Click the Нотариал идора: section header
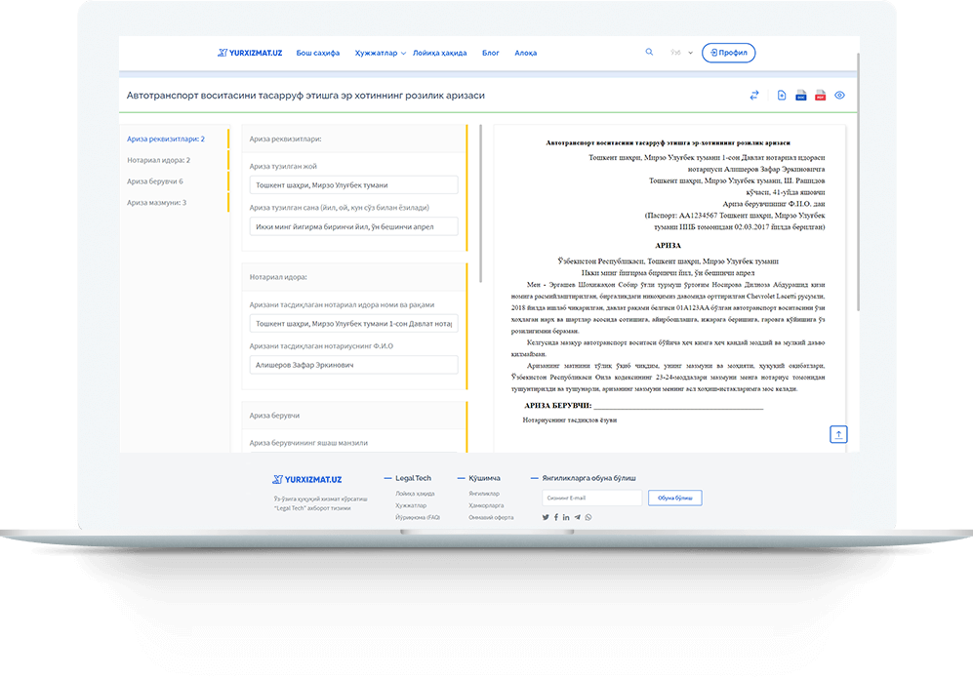Image resolution: width=973 pixels, height=679 pixels. pyautogui.click(x=353, y=277)
